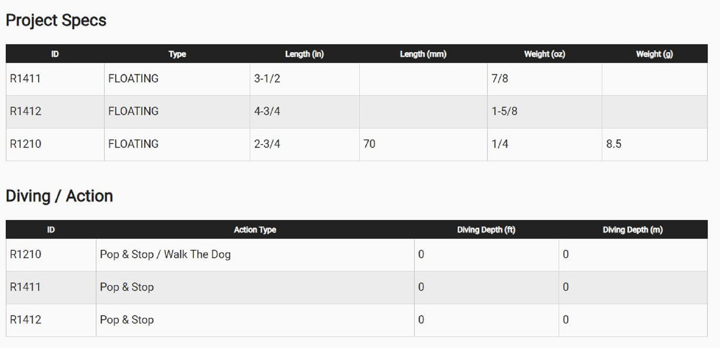Image resolution: width=720 pixels, height=348 pixels.
Task: Select R1210 in the Project Specs table
Action: point(26,144)
